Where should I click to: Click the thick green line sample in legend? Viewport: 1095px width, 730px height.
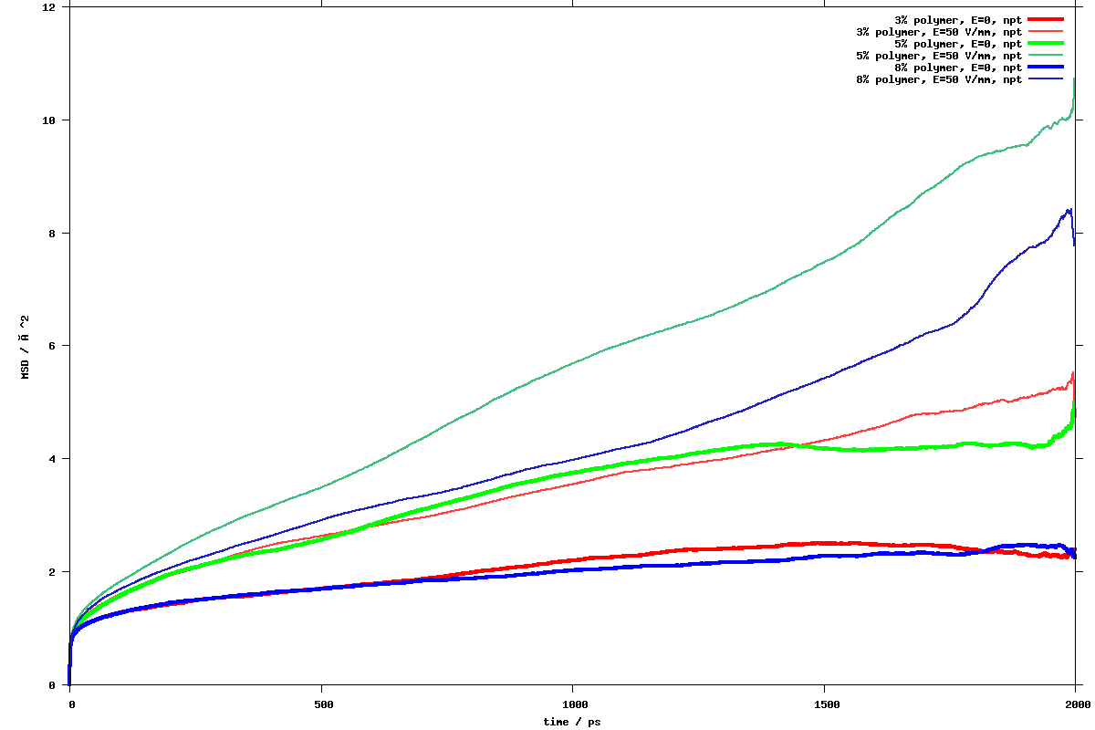1046,44
